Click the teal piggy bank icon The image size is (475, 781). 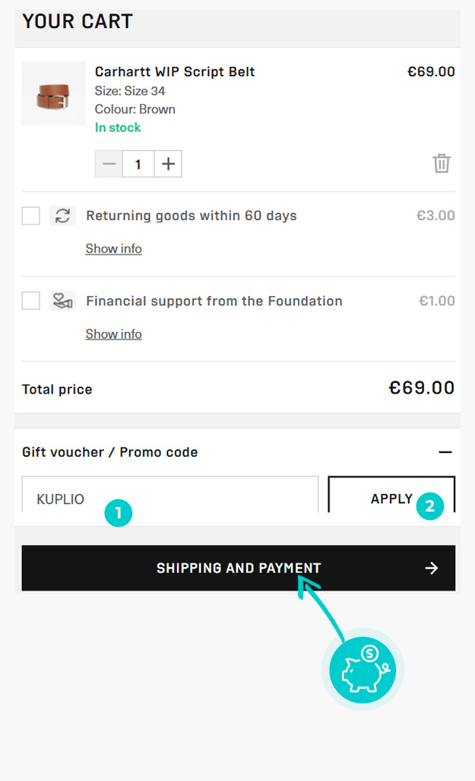pos(363,669)
